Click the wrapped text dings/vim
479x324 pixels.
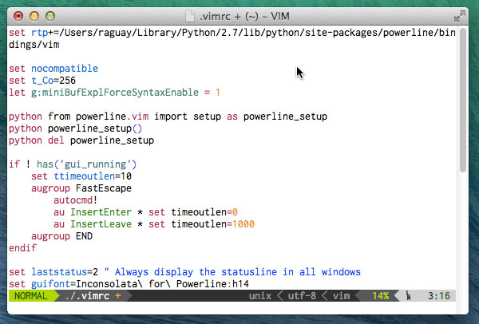click(x=34, y=45)
